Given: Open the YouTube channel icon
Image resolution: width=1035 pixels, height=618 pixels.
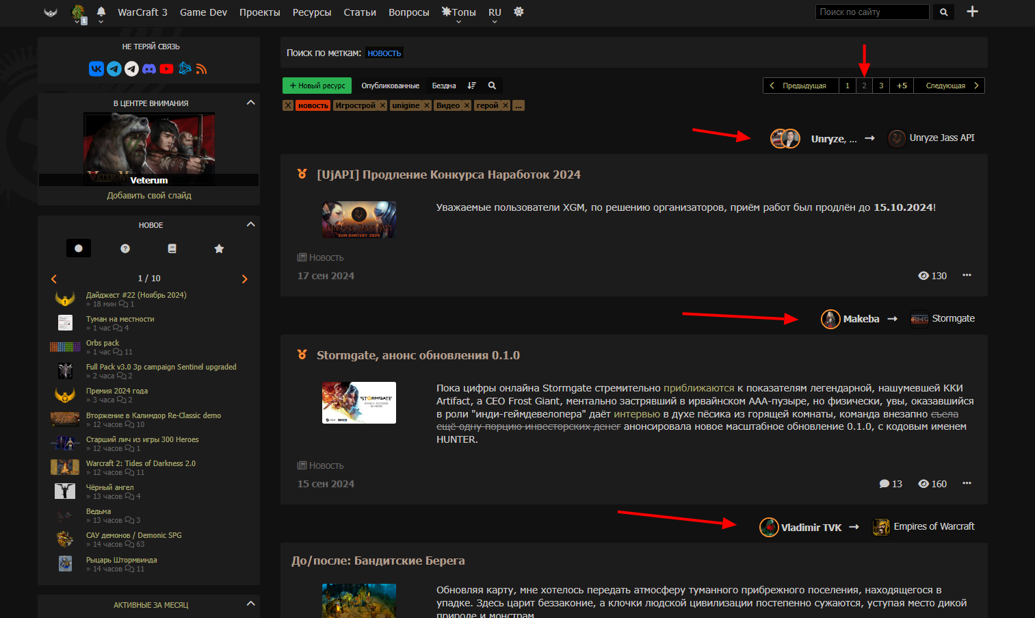Looking at the screenshot, I should 167,68.
